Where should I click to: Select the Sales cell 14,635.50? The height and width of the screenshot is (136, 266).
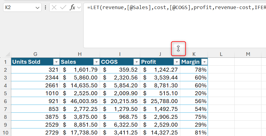80,86
